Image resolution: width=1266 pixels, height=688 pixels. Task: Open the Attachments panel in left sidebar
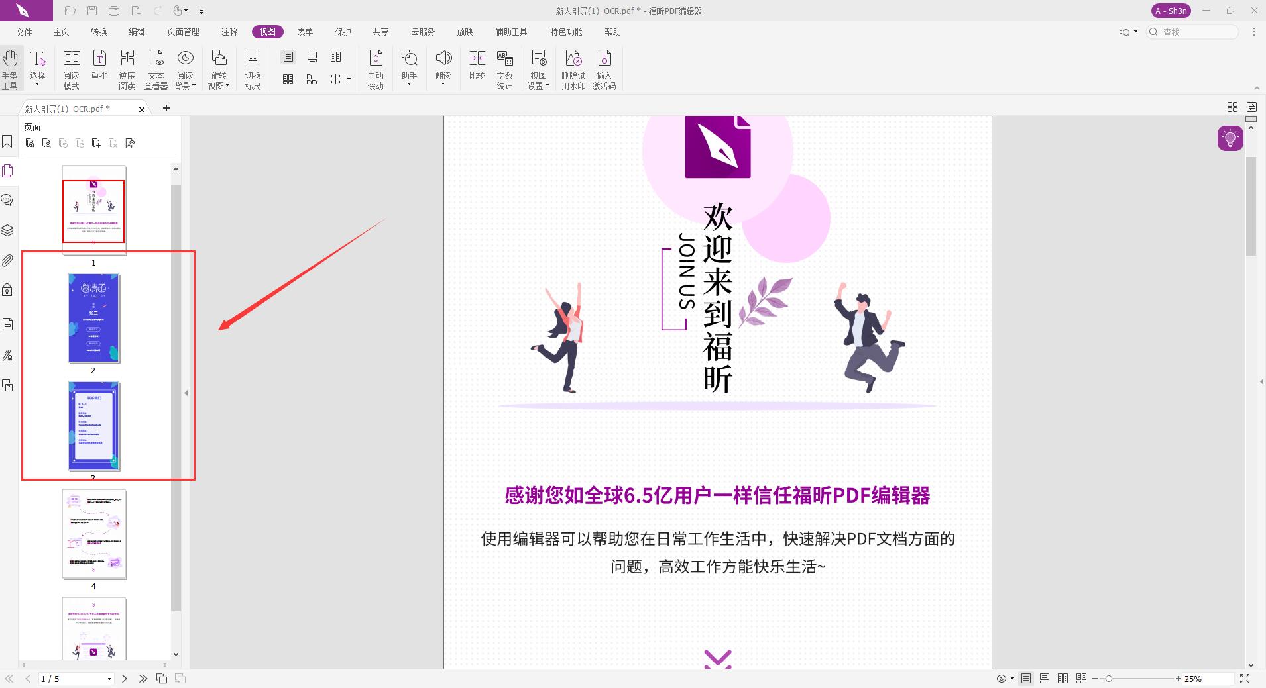[7, 261]
